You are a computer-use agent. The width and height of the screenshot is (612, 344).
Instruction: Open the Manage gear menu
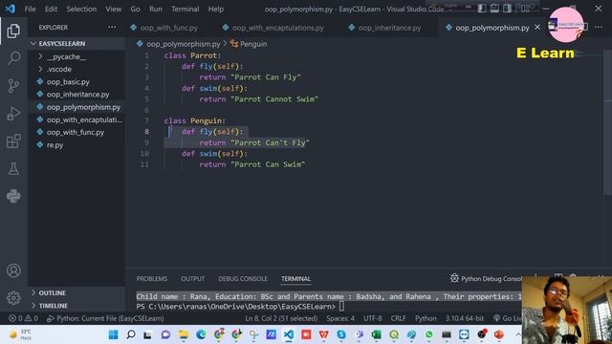pos(13,298)
